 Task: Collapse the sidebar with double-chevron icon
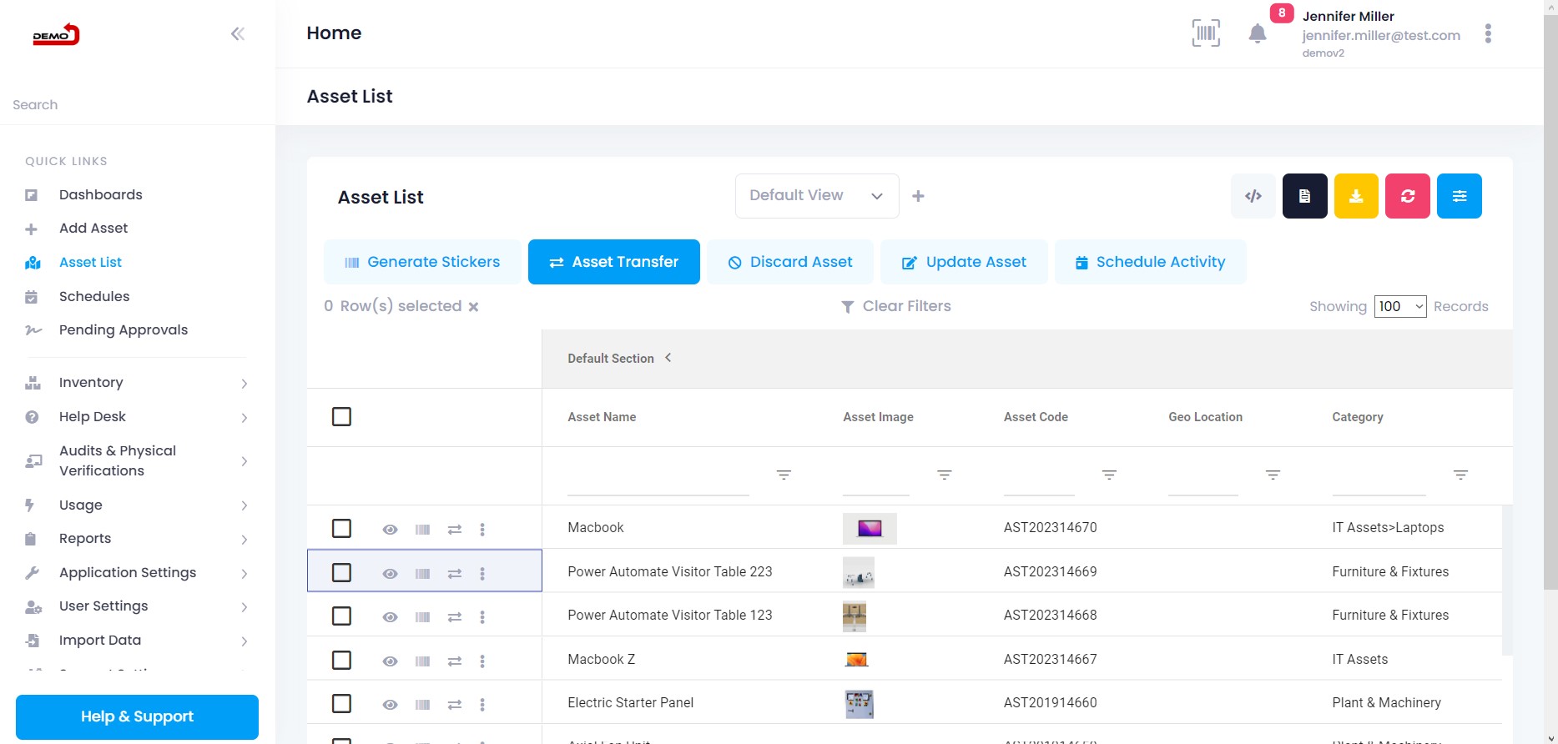tap(238, 33)
